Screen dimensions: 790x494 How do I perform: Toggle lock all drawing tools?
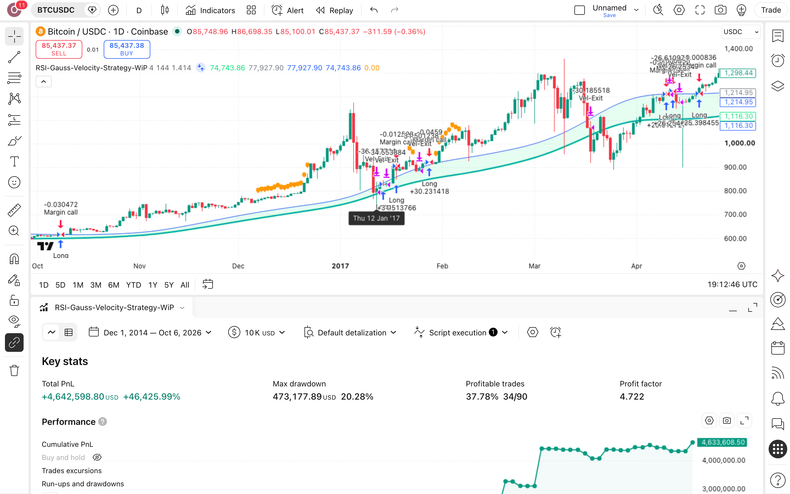click(x=14, y=301)
